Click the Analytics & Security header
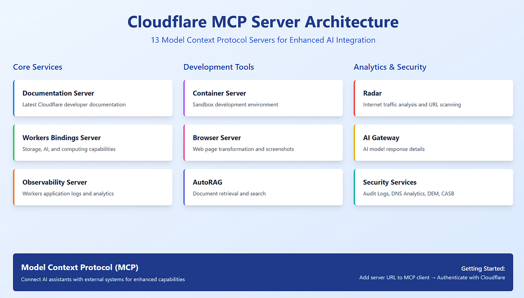Viewport: 524px width, 298px height. click(x=390, y=67)
